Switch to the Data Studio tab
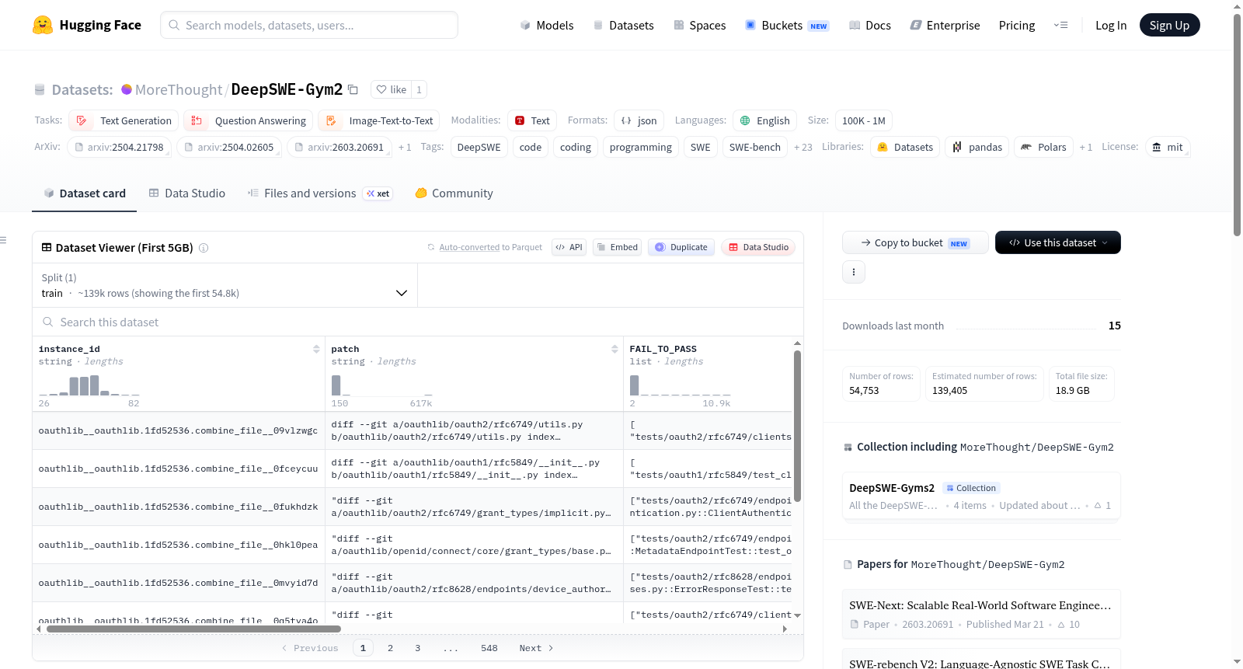The image size is (1243, 669). pos(187,193)
